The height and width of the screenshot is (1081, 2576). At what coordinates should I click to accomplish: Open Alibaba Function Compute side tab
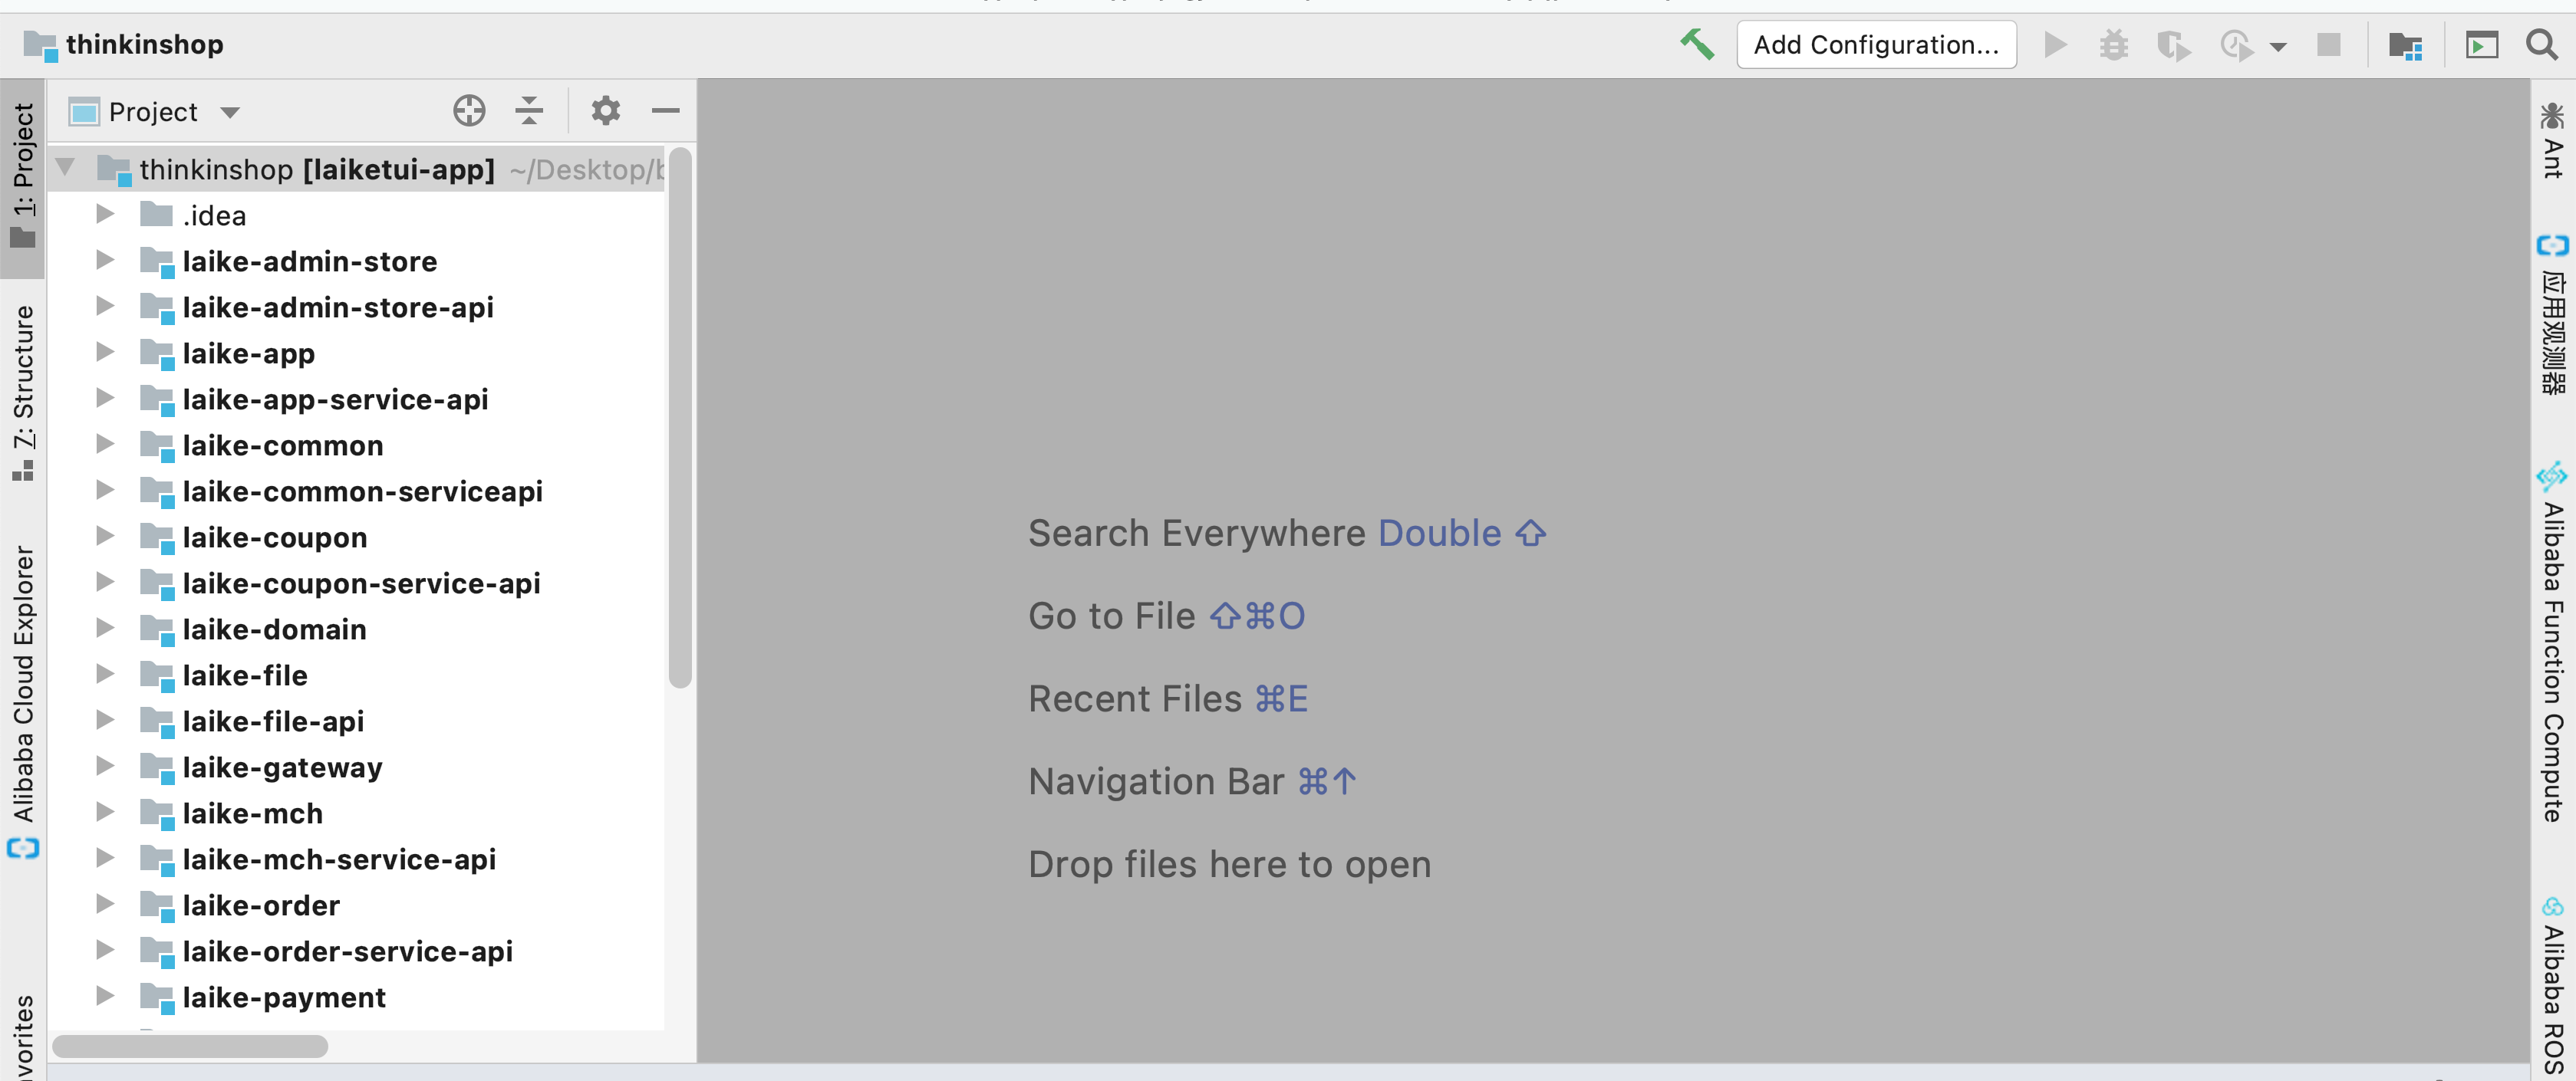(2552, 642)
